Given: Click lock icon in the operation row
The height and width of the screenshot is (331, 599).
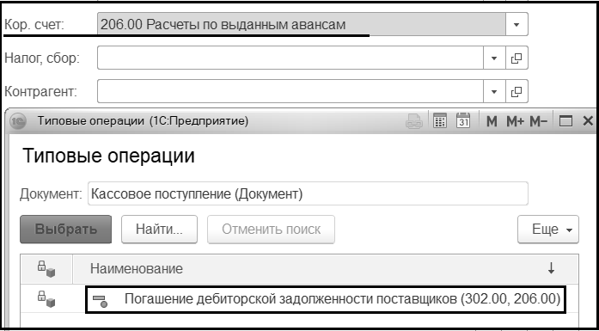Looking at the screenshot, I should pyautogui.click(x=46, y=299).
